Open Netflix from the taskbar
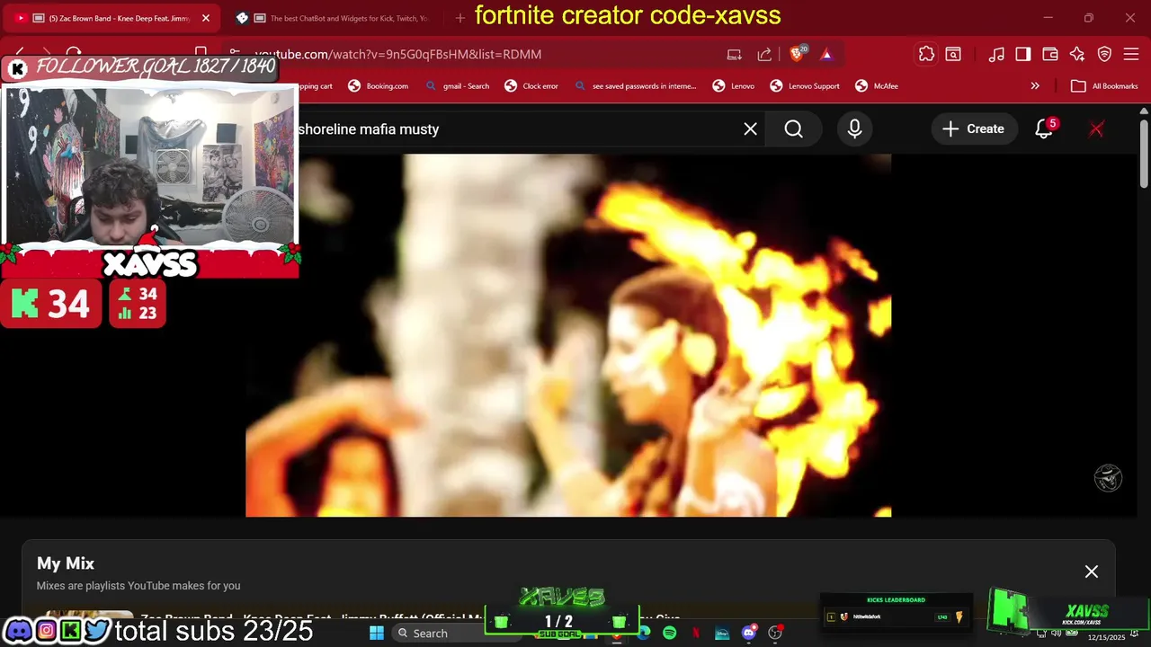 [x=696, y=634]
